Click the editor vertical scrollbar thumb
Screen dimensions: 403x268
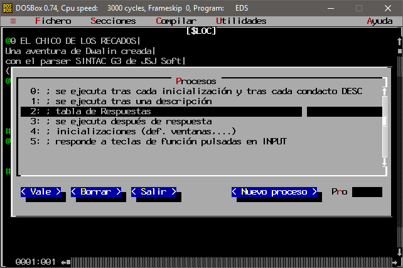pos(399,51)
